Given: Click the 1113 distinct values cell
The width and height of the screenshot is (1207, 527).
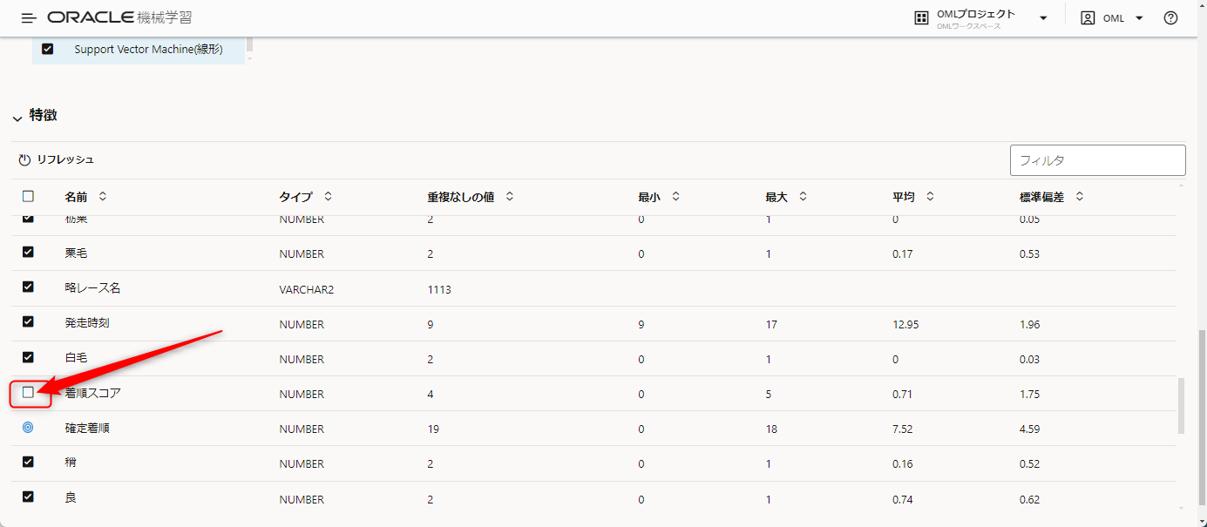Looking at the screenshot, I should [439, 289].
